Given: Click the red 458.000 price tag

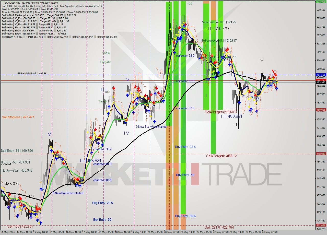Looking at the screenshot, I should (321, 154).
